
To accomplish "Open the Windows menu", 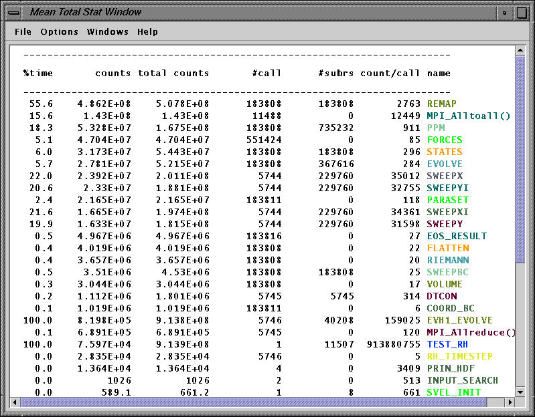I will pyautogui.click(x=108, y=31).
